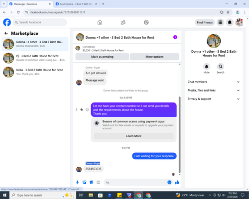Open the $1,050 Marketplace listing link
This screenshot has width=249, height=199.
coord(103,50)
